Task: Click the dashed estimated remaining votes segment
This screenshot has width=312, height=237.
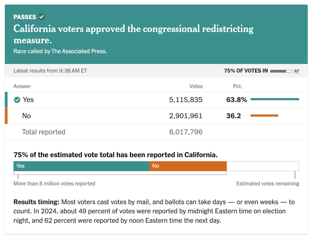Action: (263, 166)
